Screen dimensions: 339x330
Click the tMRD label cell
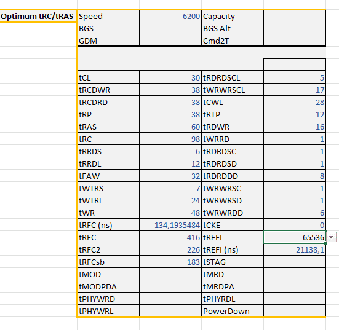click(x=233, y=274)
